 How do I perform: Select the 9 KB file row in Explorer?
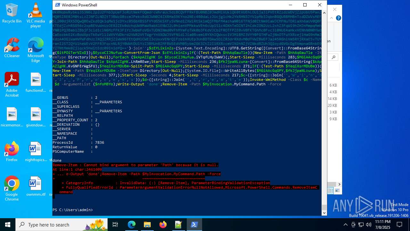[x=333, y=119]
